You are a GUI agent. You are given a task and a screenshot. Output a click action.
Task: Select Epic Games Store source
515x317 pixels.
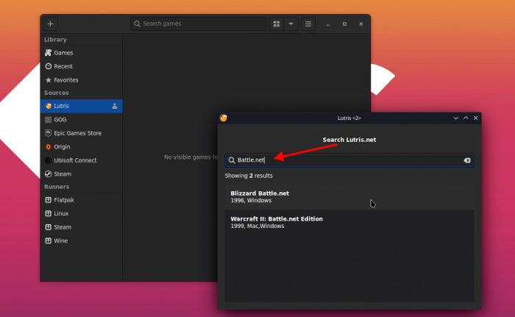(82, 133)
